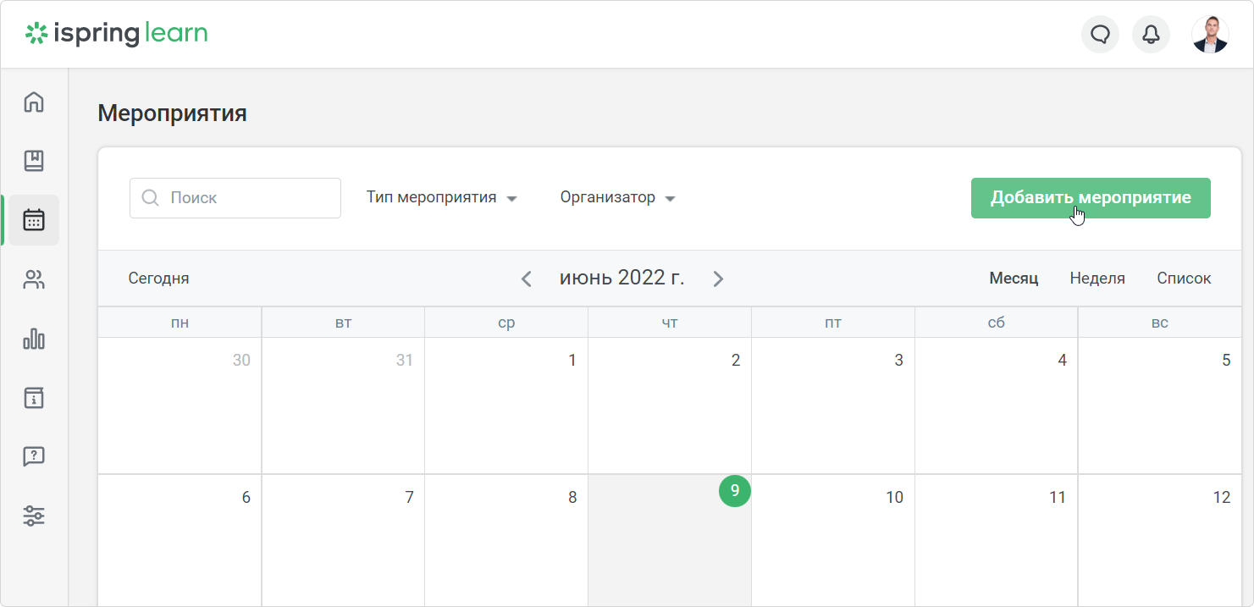This screenshot has height=607, width=1254.
Task: Open the settings sliders icon
Action: [x=34, y=516]
